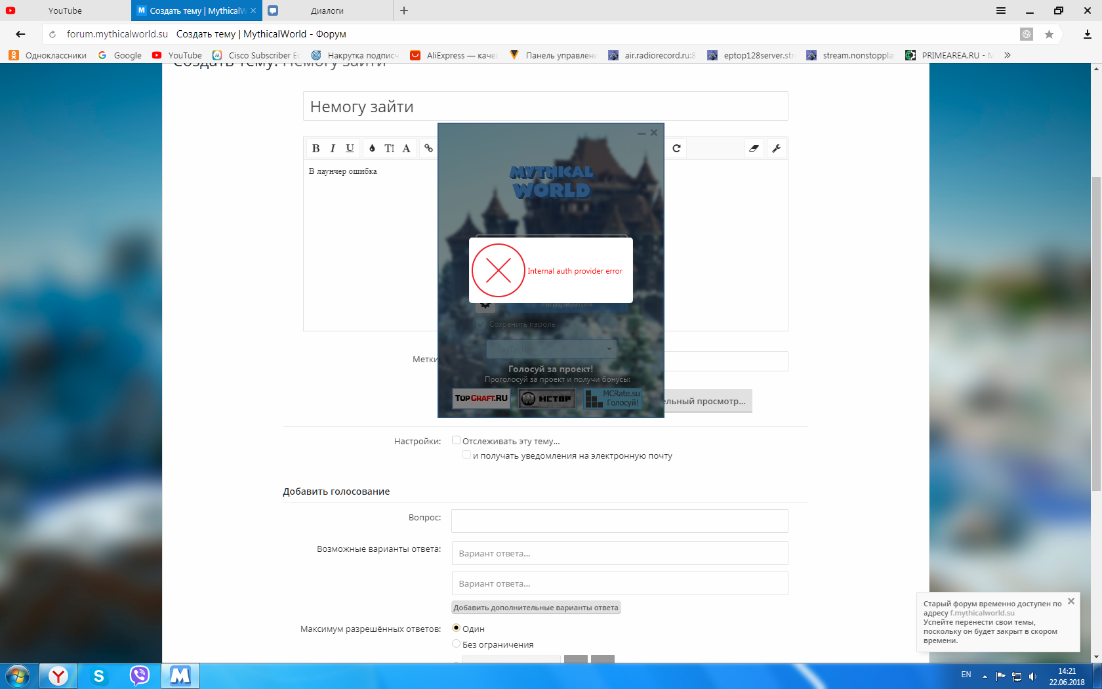
Task: Show hidden tray icons arrow
Action: 985,676
